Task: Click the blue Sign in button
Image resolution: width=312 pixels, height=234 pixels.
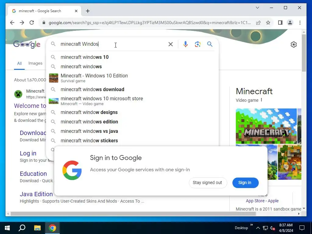Action: [x=245, y=183]
